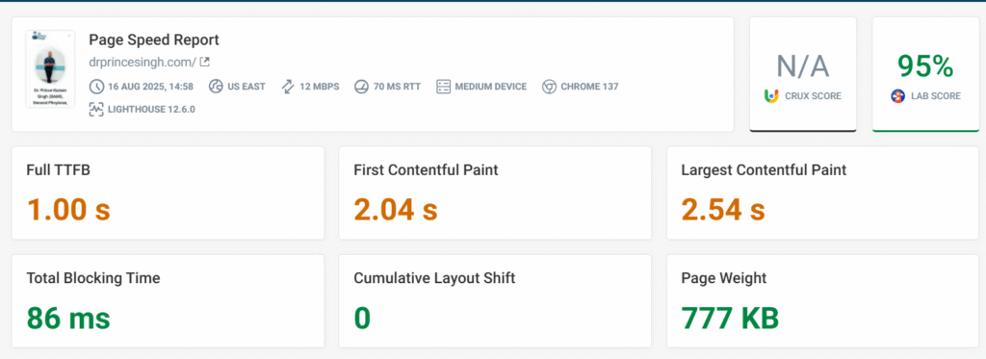
Task: Click the Lab Score badge icon
Action: pos(898,96)
